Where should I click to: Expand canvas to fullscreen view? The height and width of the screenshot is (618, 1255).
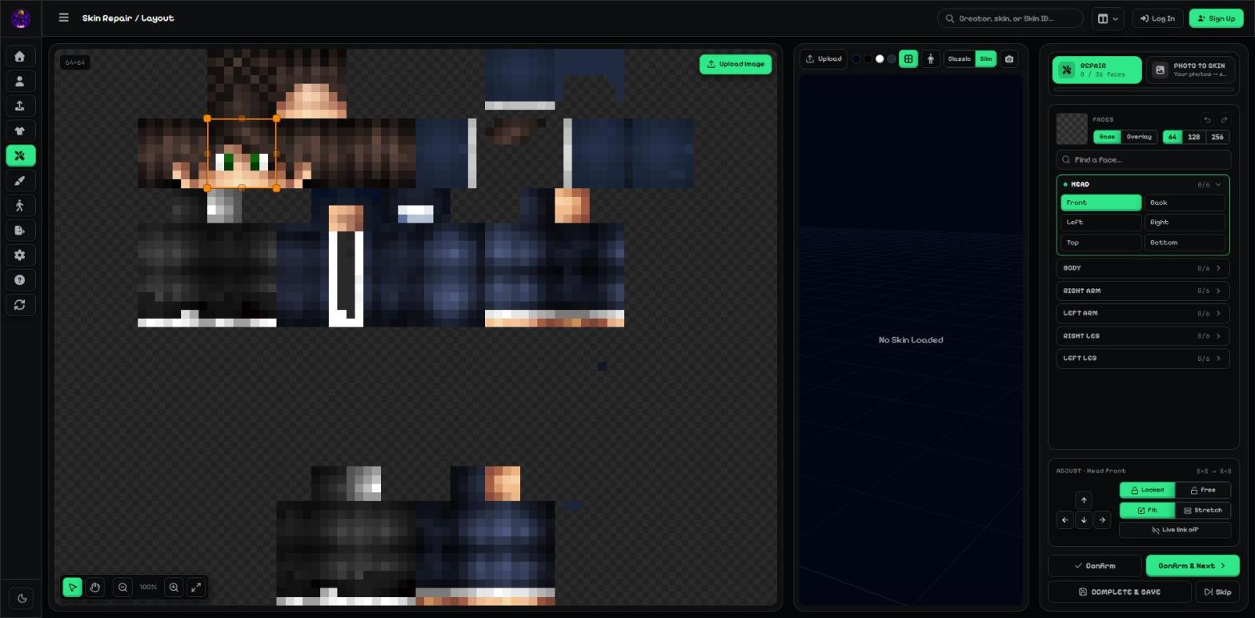pos(196,588)
